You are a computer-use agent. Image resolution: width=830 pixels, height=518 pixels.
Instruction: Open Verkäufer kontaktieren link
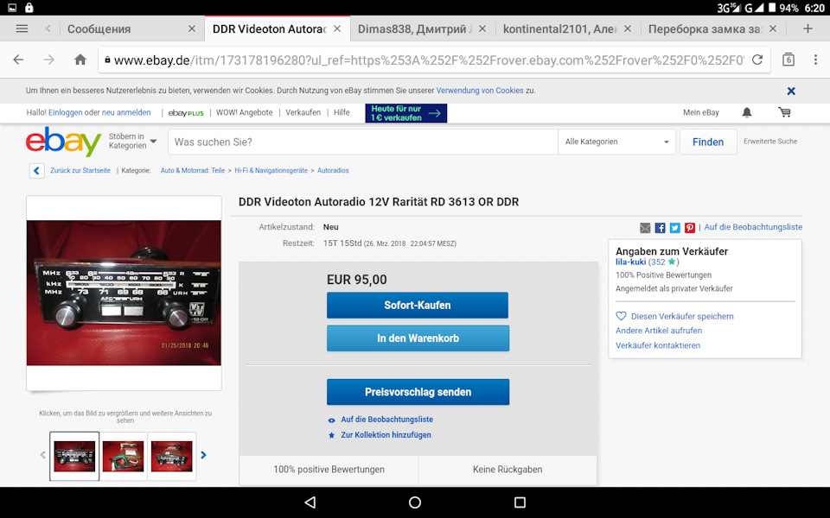pos(658,345)
